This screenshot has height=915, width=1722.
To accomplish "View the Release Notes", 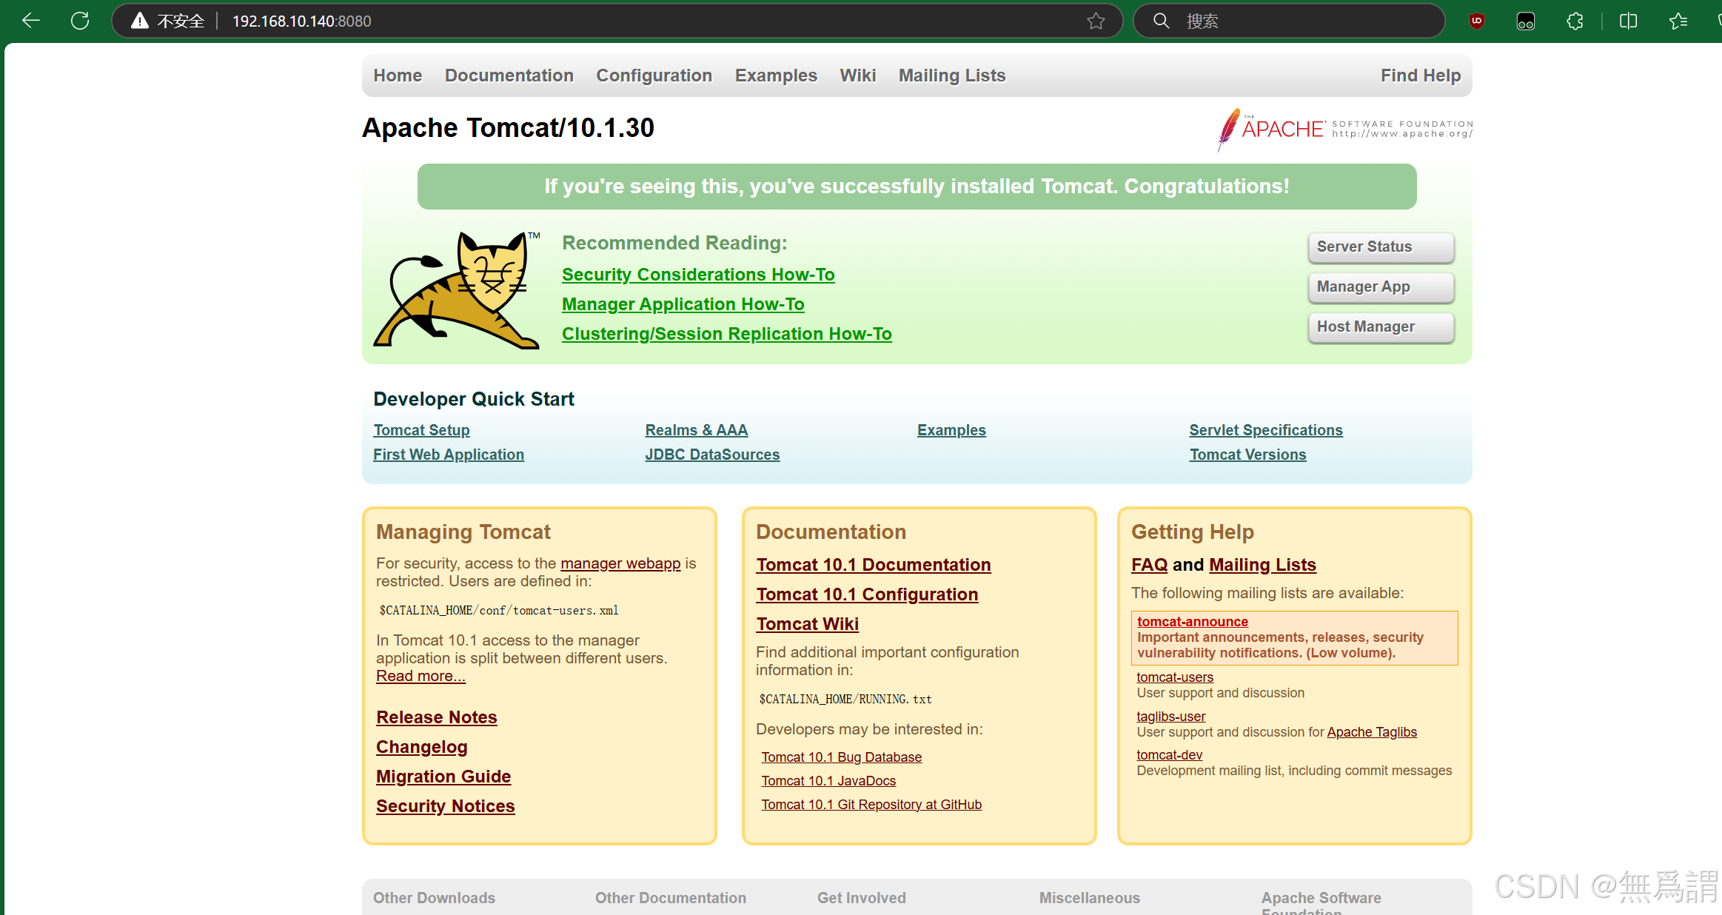I will 436,717.
